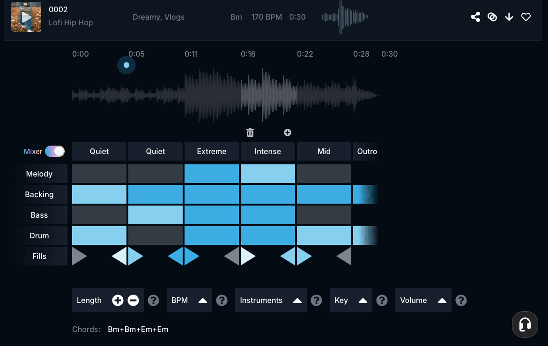Open help for Key setting
This screenshot has height=346, width=548.
(x=382, y=300)
